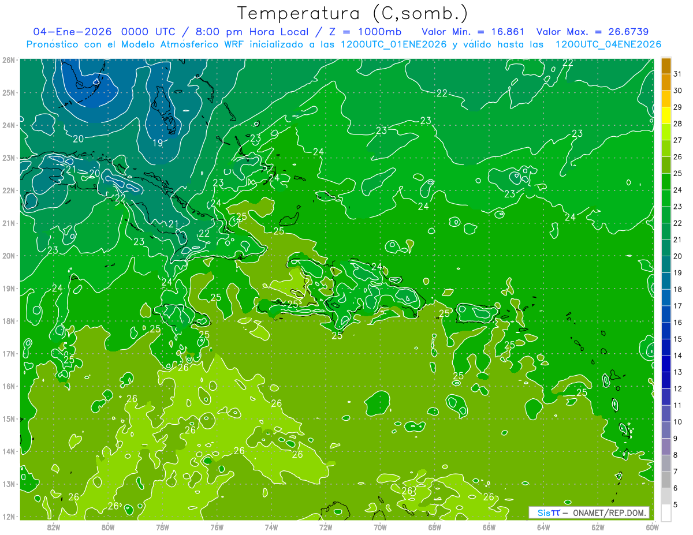Click the 7 value on the color scale
Viewport: 693px width, 535px height.
click(675, 472)
